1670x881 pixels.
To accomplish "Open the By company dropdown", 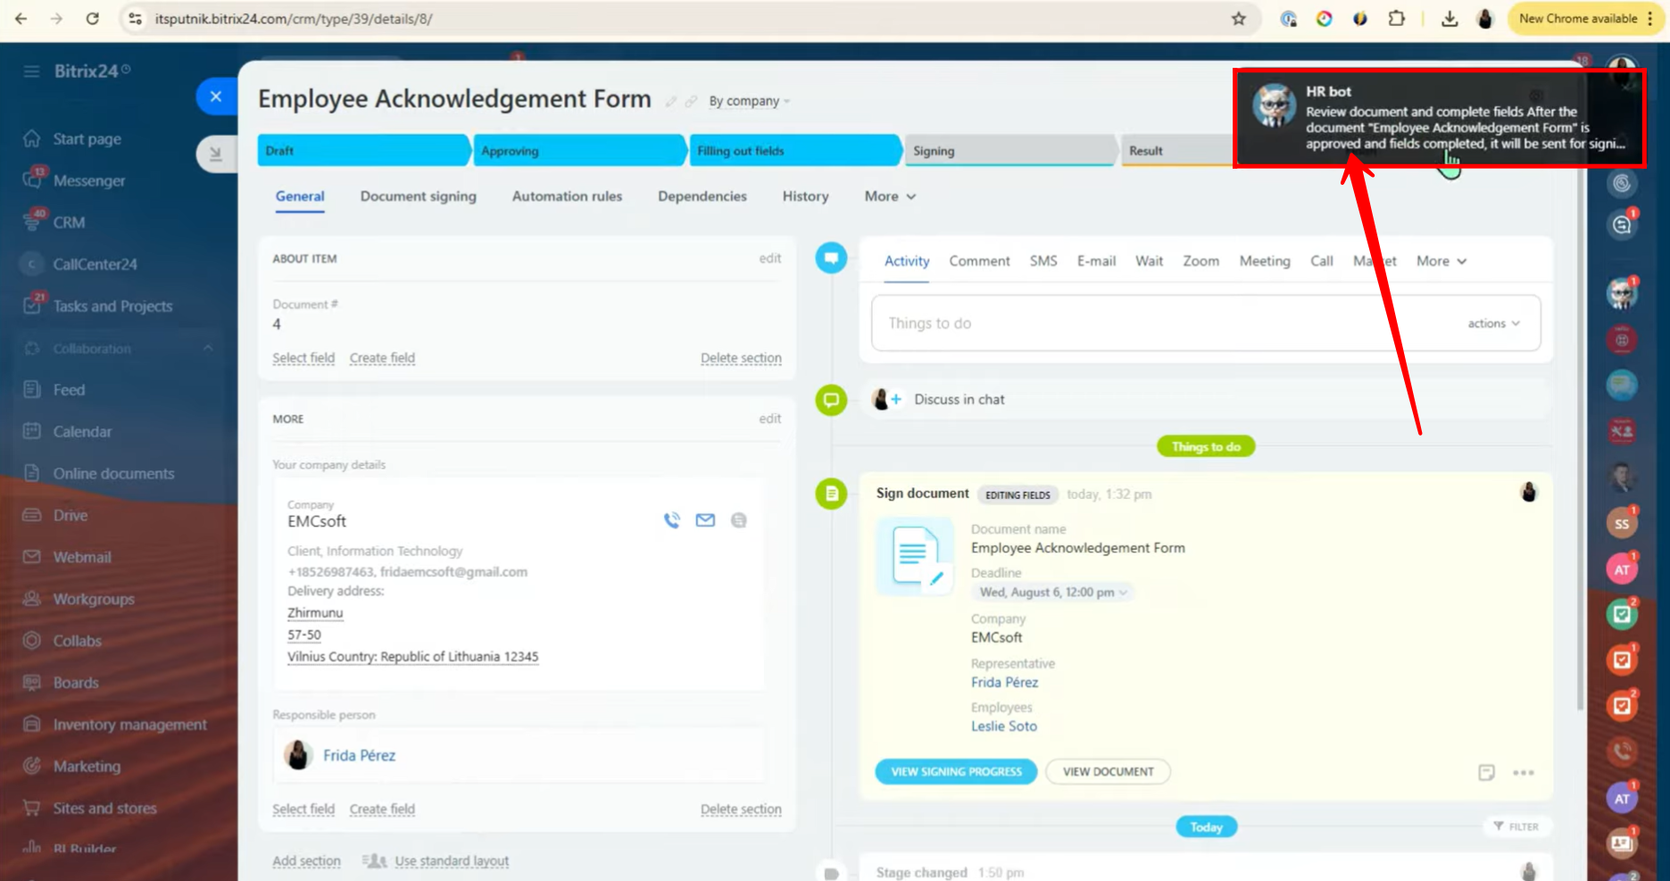I will click(x=750, y=101).
